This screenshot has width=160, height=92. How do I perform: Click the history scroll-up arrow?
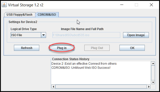tap(153, 63)
